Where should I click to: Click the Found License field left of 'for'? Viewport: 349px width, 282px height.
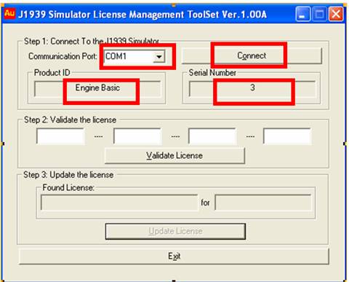coord(119,202)
